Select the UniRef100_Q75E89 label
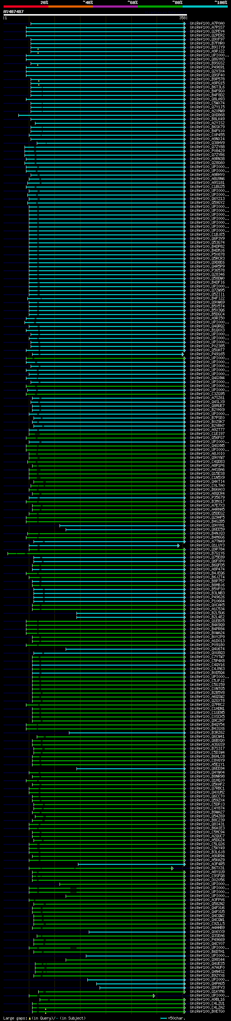This screenshot has width=231, height=1021. (207, 557)
